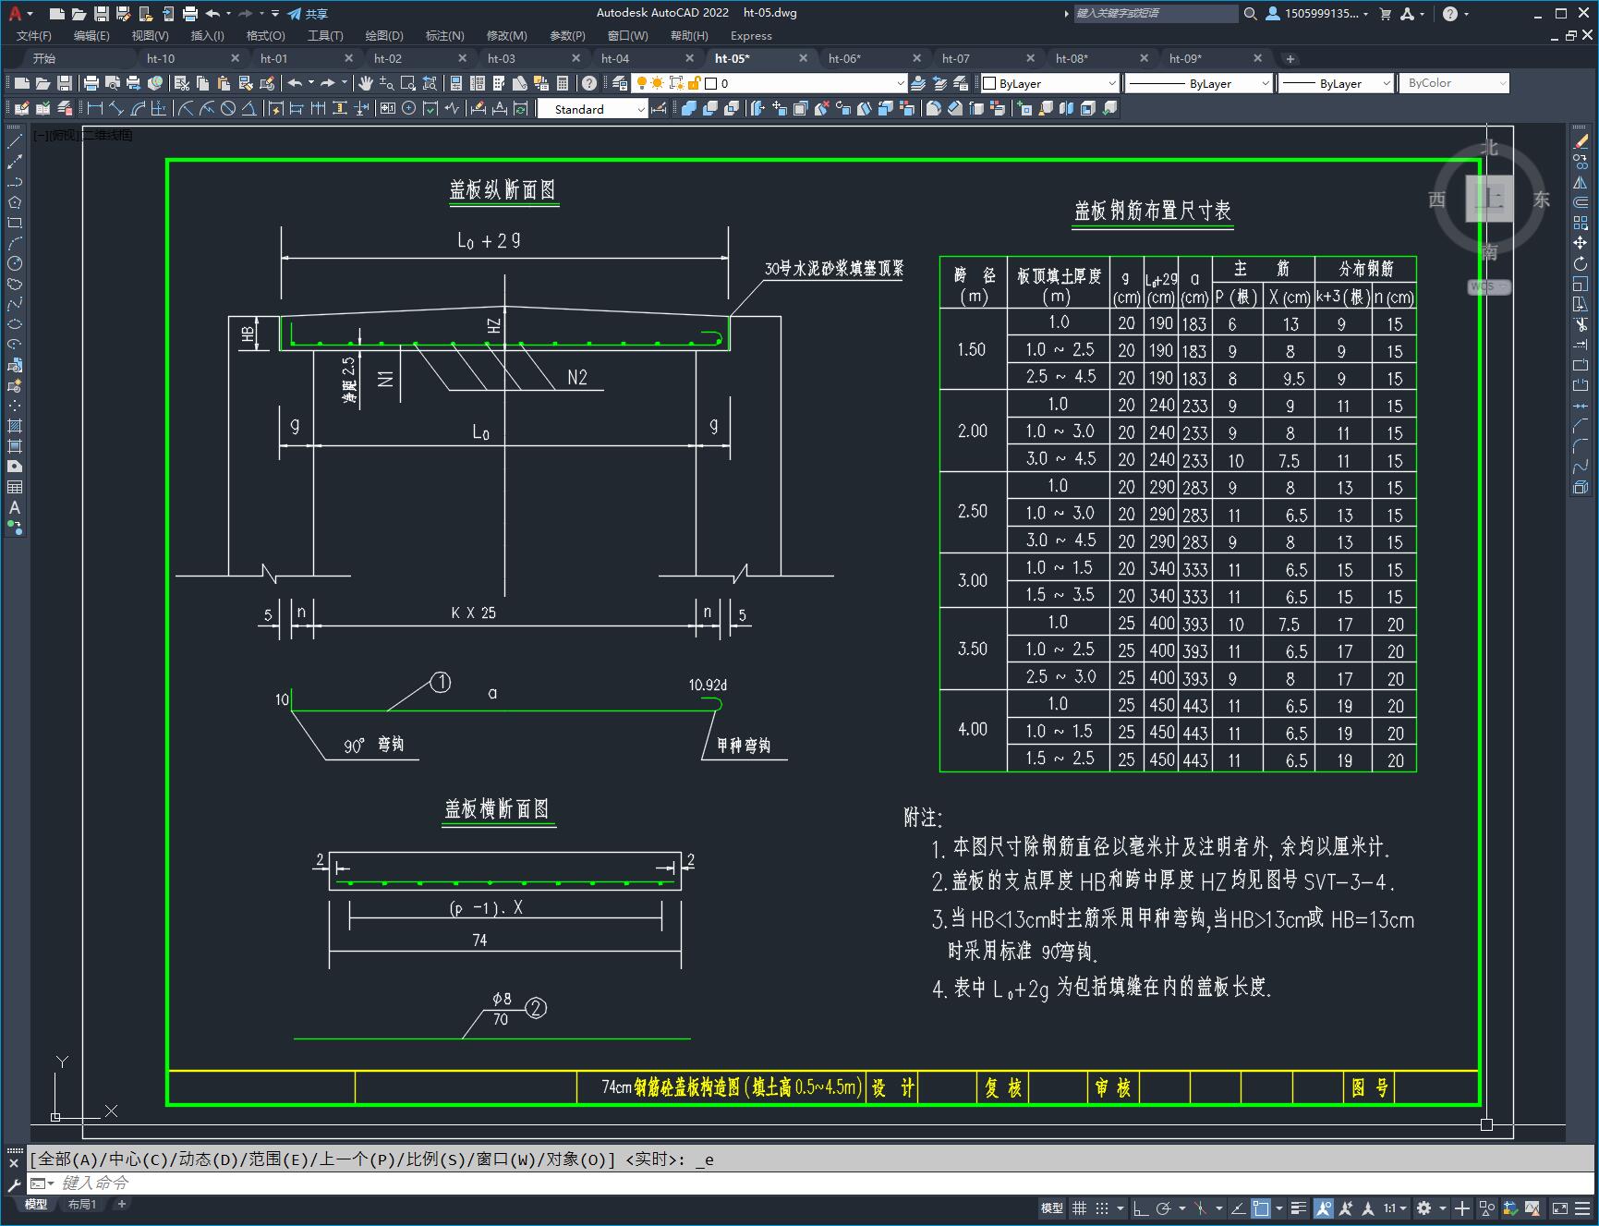1599x1226 pixels.
Task: Close the ht-10 tab
Action: click(x=235, y=58)
